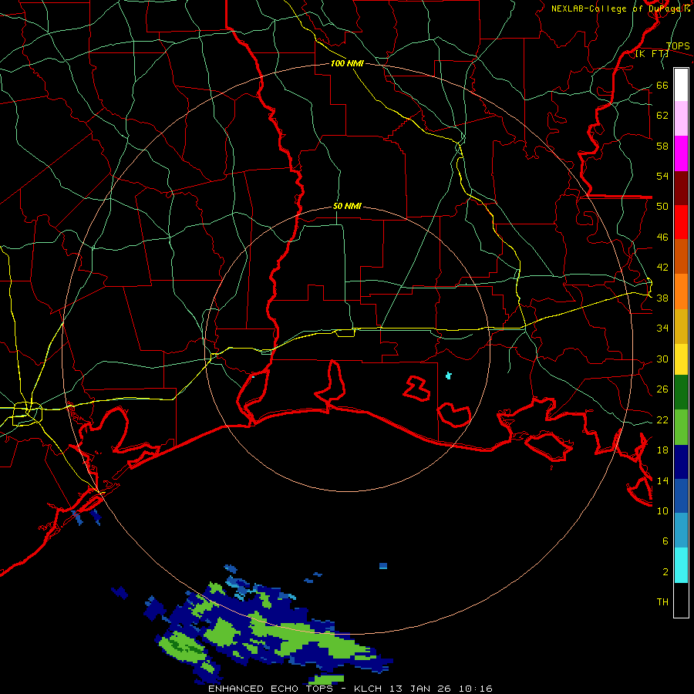Click the isolated blue echo pixel offshore
The image size is (694, 694).
point(383,566)
